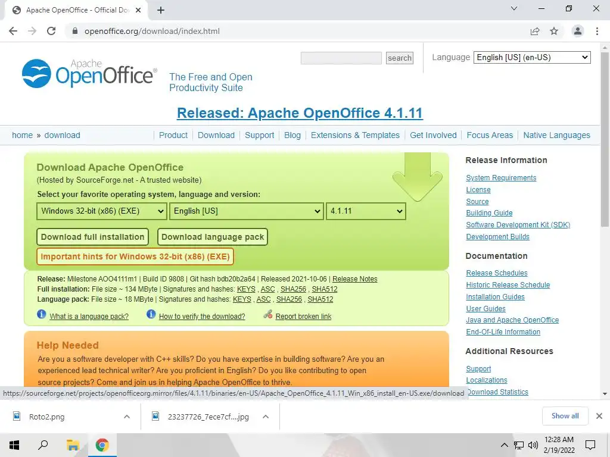Viewport: 610px width, 457px height.
Task: Click the browser forward arrow
Action: coord(32,31)
